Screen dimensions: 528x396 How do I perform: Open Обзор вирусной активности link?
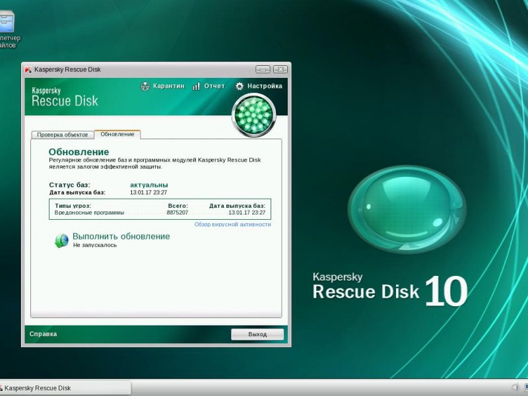pos(233,224)
